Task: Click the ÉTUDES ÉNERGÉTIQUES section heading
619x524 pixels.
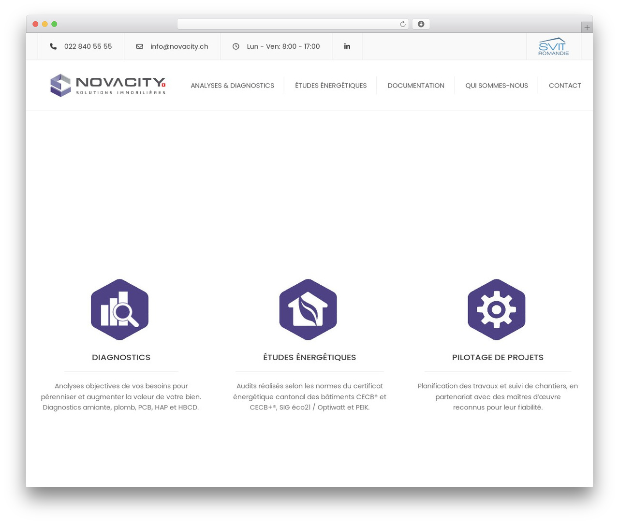Action: (x=309, y=357)
